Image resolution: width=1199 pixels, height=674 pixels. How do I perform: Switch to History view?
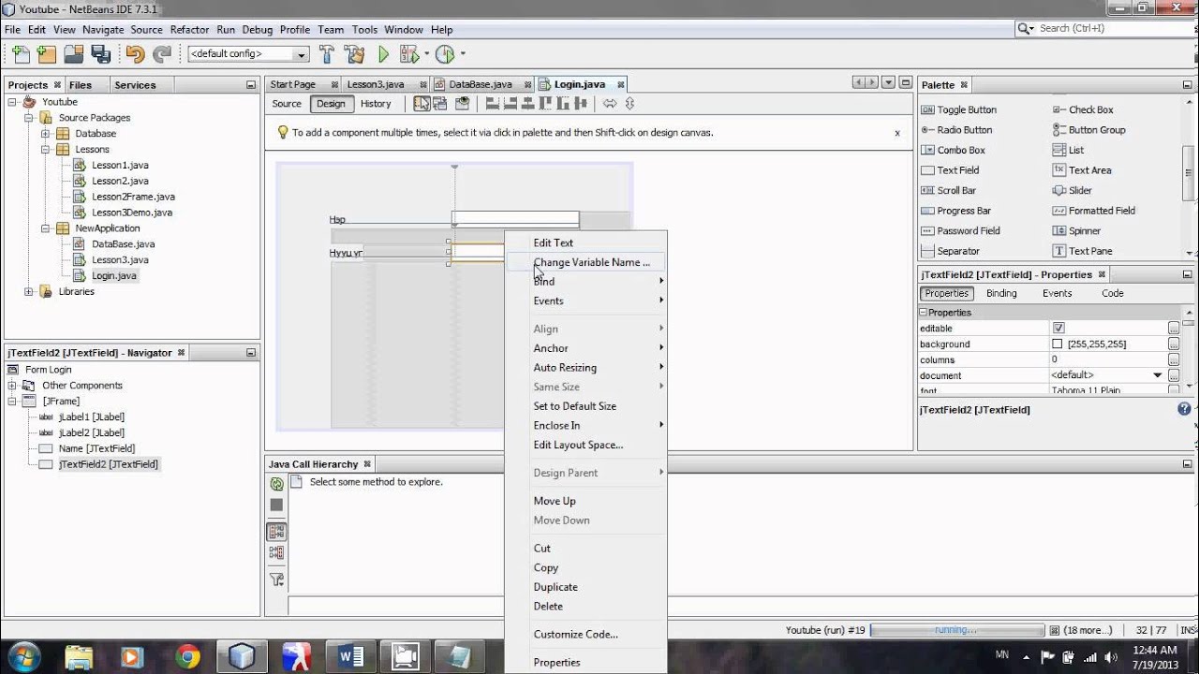point(376,104)
